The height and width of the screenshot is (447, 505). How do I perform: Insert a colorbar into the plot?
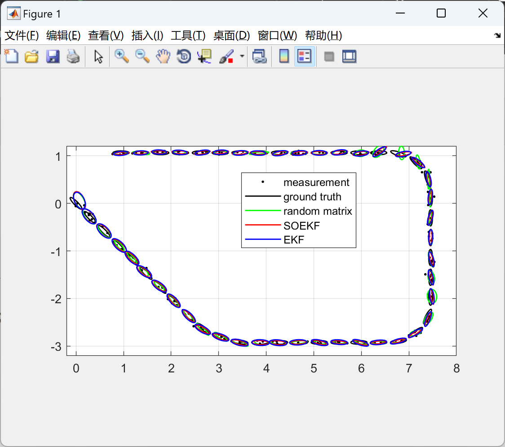284,56
